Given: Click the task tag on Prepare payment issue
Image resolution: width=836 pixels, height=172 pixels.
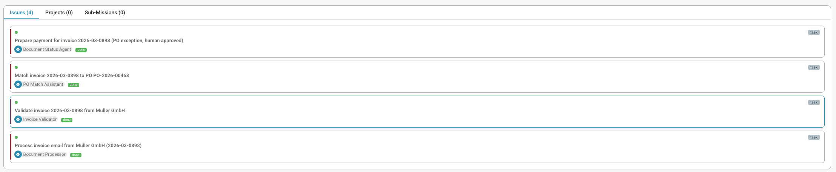Looking at the screenshot, I should [x=814, y=32].
